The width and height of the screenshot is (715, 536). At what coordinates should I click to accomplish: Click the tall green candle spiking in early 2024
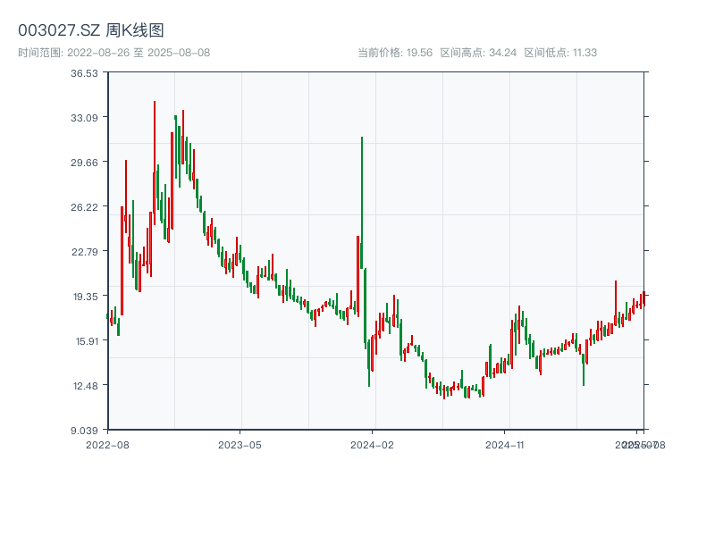tap(362, 203)
